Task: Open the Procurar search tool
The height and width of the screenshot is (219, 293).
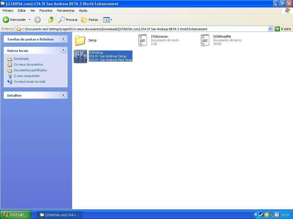Action: click(x=68, y=20)
